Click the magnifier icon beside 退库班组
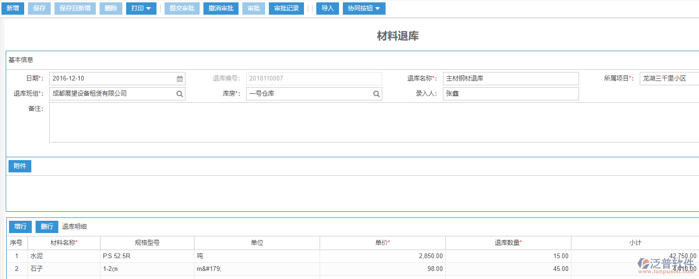 pyautogui.click(x=179, y=93)
